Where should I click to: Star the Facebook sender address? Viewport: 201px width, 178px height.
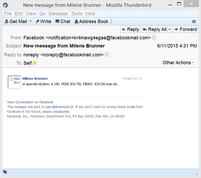coord(154,37)
